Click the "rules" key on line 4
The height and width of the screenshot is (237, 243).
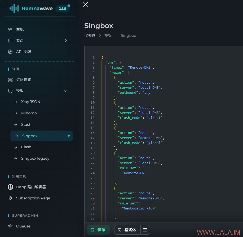point(117,73)
